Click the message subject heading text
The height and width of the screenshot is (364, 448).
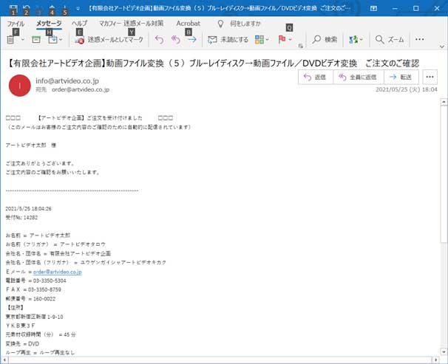click(x=212, y=63)
